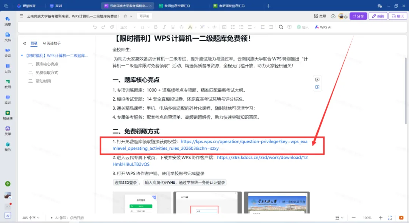Viewport: 409px width, 223px height.
Task: Toggle the superscript X² button
Action: [x=202, y=27]
